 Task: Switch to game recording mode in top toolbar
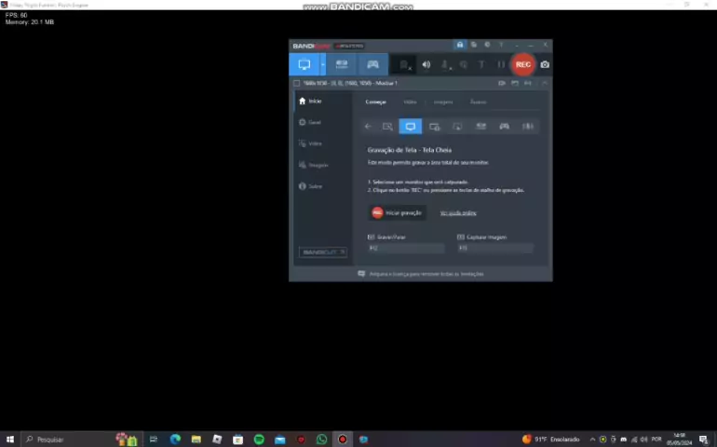pos(372,64)
